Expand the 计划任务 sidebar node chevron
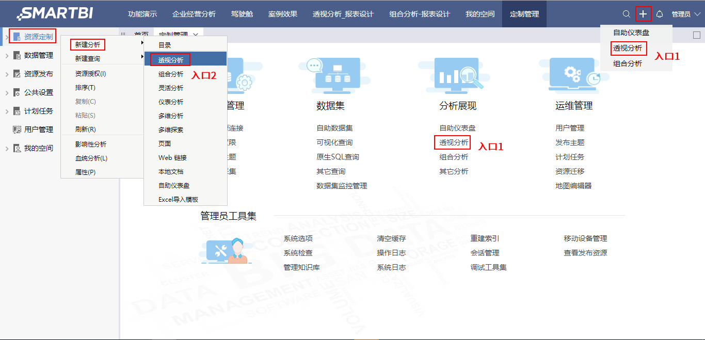705x340 pixels. [6, 111]
